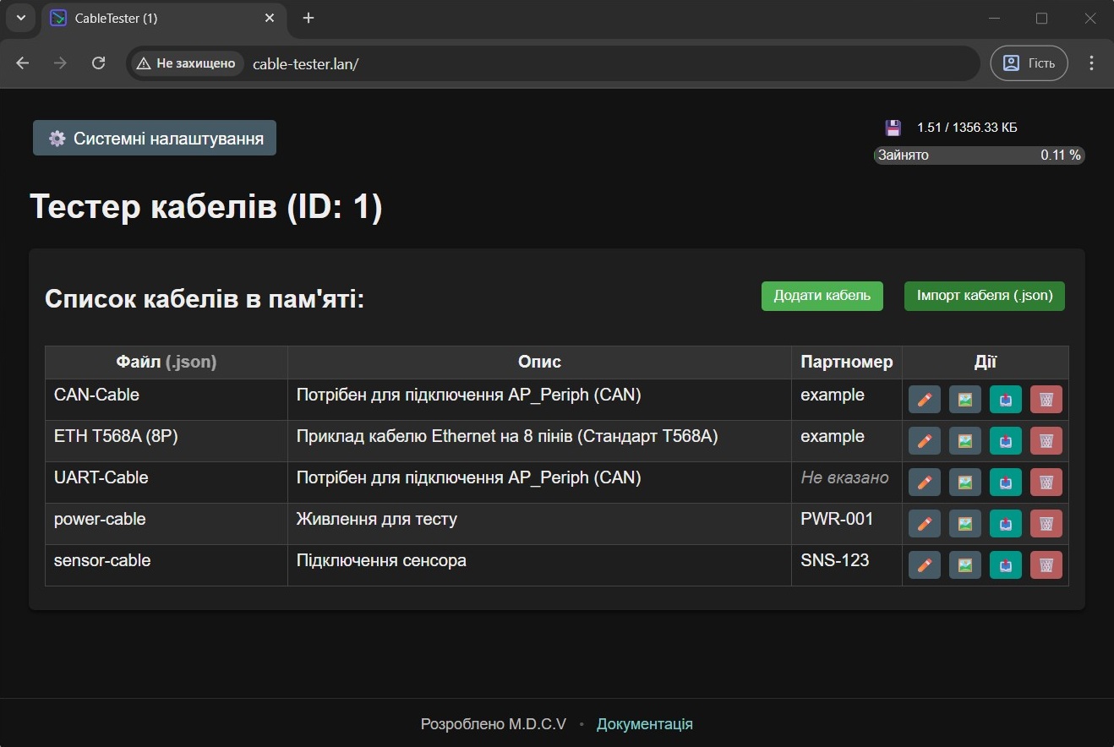Open image for ETH T568A (8P) cable
This screenshot has width=1114, height=747.
[x=964, y=441]
